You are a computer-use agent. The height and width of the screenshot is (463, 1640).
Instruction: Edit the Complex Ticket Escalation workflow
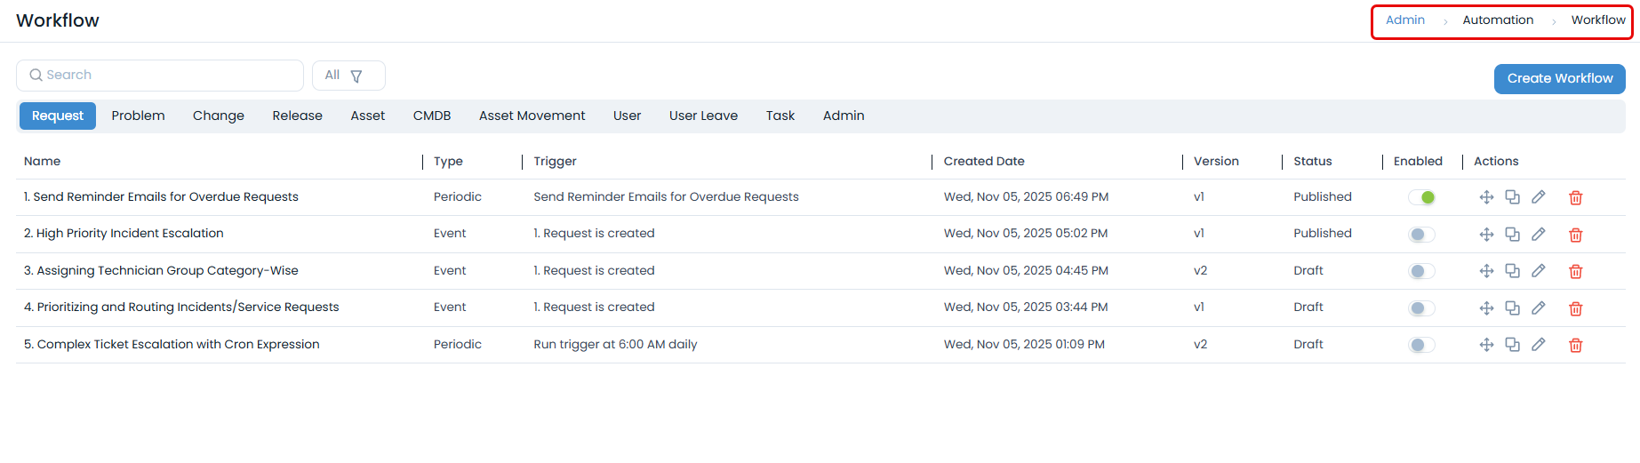[x=1539, y=345]
